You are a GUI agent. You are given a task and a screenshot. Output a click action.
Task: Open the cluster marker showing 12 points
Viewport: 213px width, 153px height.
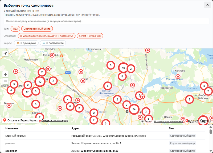40,82
